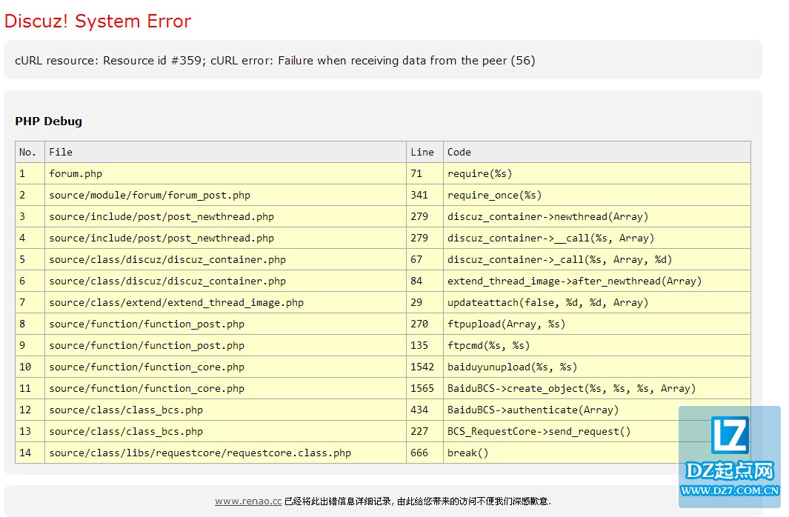Image resolution: width=789 pixels, height=517 pixels.
Task: Click function_core.php path in row 10
Action: click(147, 367)
